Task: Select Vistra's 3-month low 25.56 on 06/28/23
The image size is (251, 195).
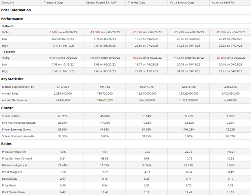Action: [189, 39]
